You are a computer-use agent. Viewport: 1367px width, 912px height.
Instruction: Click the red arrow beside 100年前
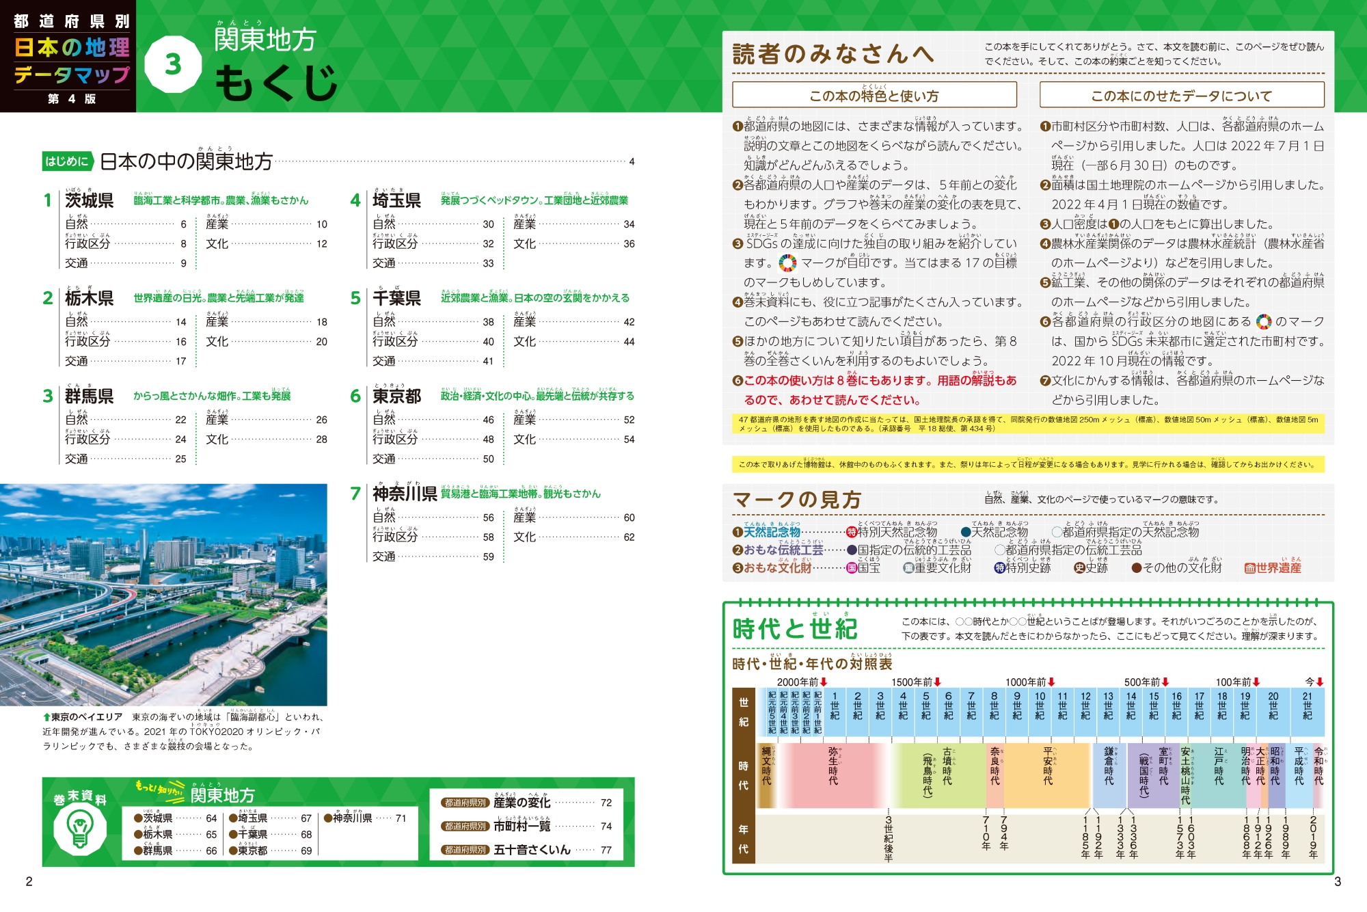(x=1256, y=682)
